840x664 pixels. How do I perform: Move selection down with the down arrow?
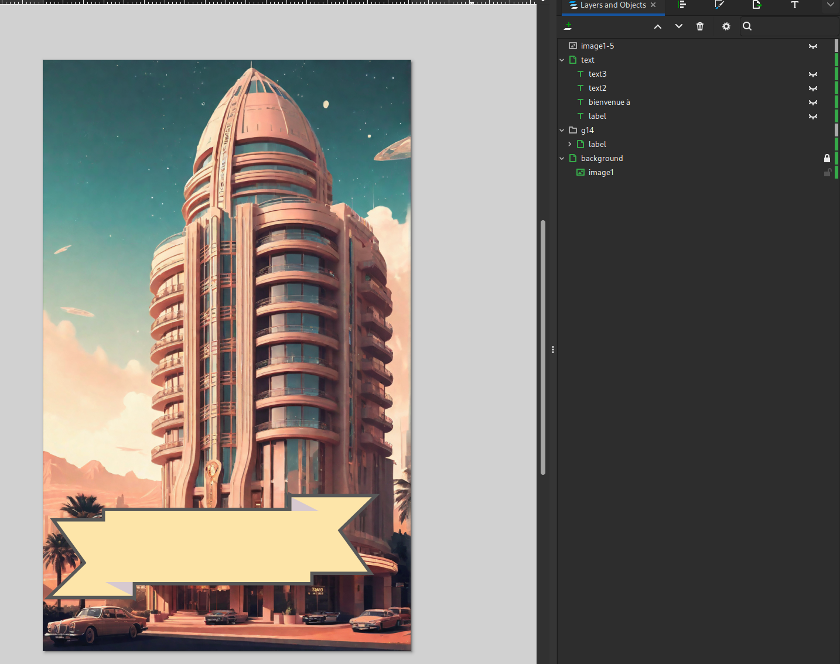click(678, 26)
